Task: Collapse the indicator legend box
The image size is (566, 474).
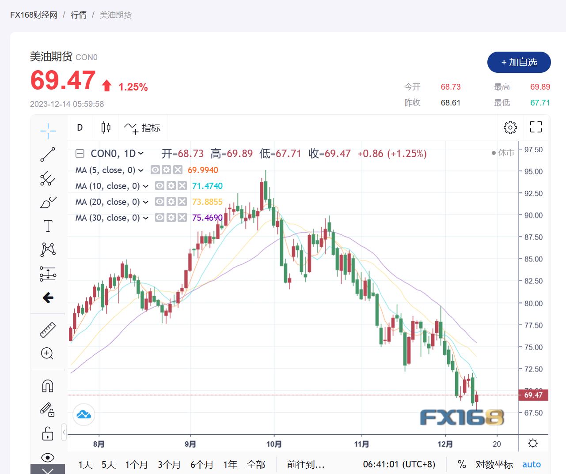Action: 80,154
